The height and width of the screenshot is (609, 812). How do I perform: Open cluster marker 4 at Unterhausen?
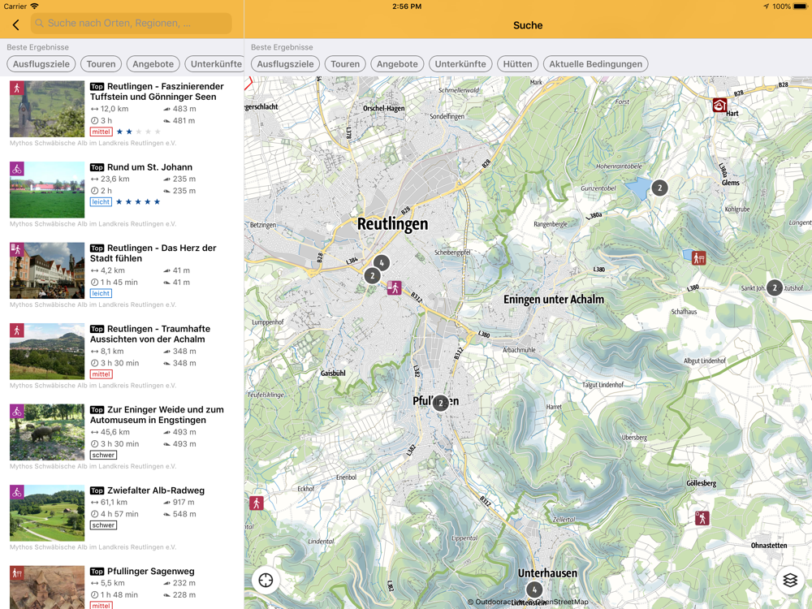pos(534,590)
